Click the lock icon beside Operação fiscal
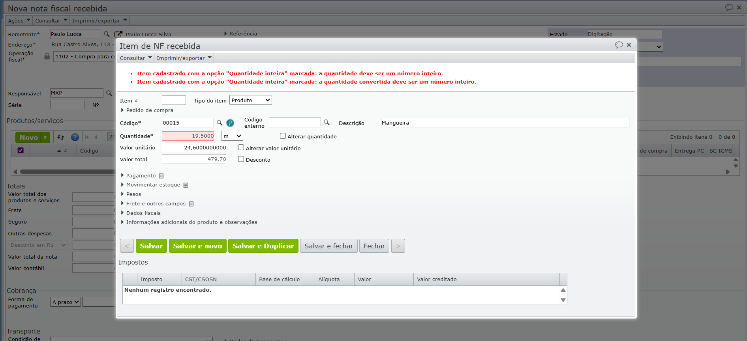Viewport: 747px width, 341px height. click(47, 56)
